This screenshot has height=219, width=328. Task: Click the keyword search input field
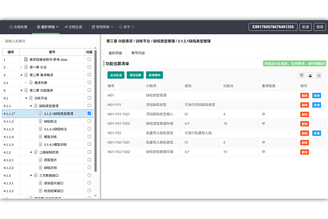(x=46, y=41)
